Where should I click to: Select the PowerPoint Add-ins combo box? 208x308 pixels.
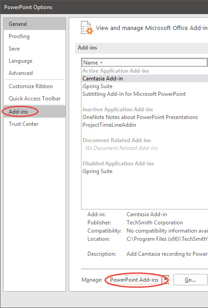pos(138,279)
